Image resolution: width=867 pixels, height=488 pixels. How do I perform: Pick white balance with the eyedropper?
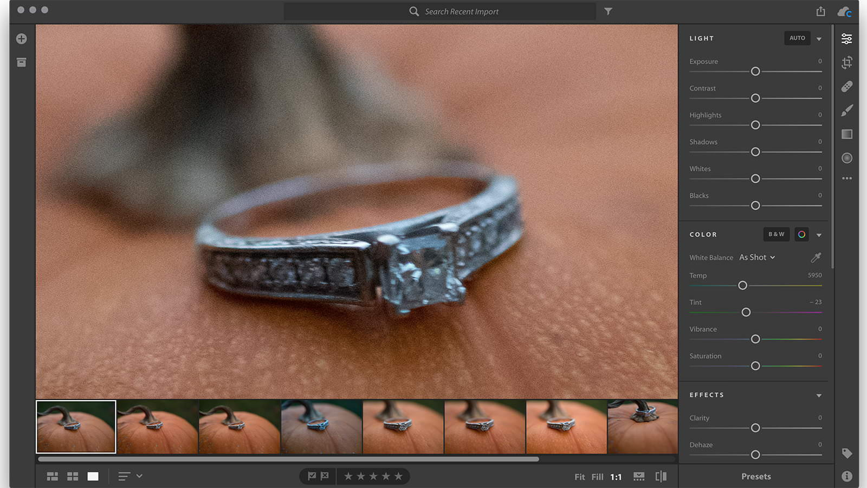[816, 257]
